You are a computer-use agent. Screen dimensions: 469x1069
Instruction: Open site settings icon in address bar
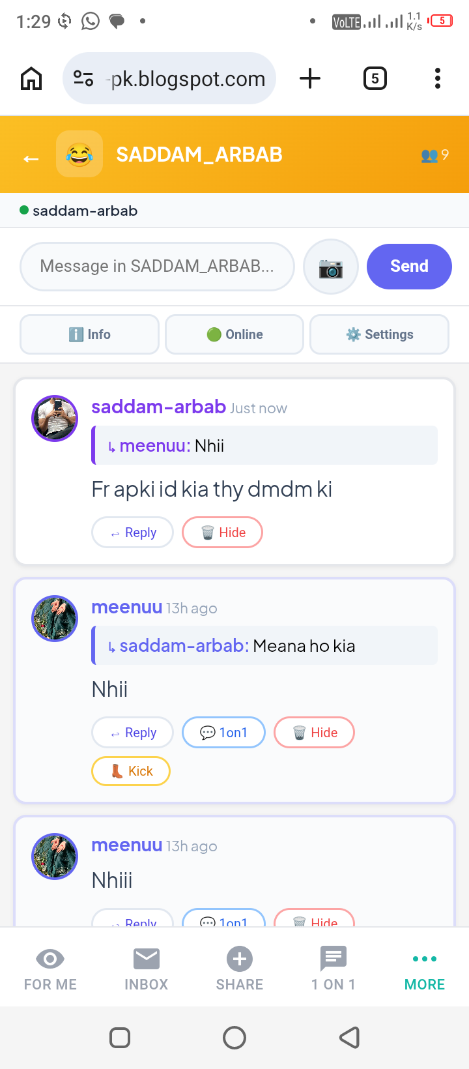83,79
